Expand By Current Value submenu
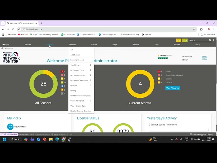The width and height of the screenshot is (217, 163). [81, 70]
